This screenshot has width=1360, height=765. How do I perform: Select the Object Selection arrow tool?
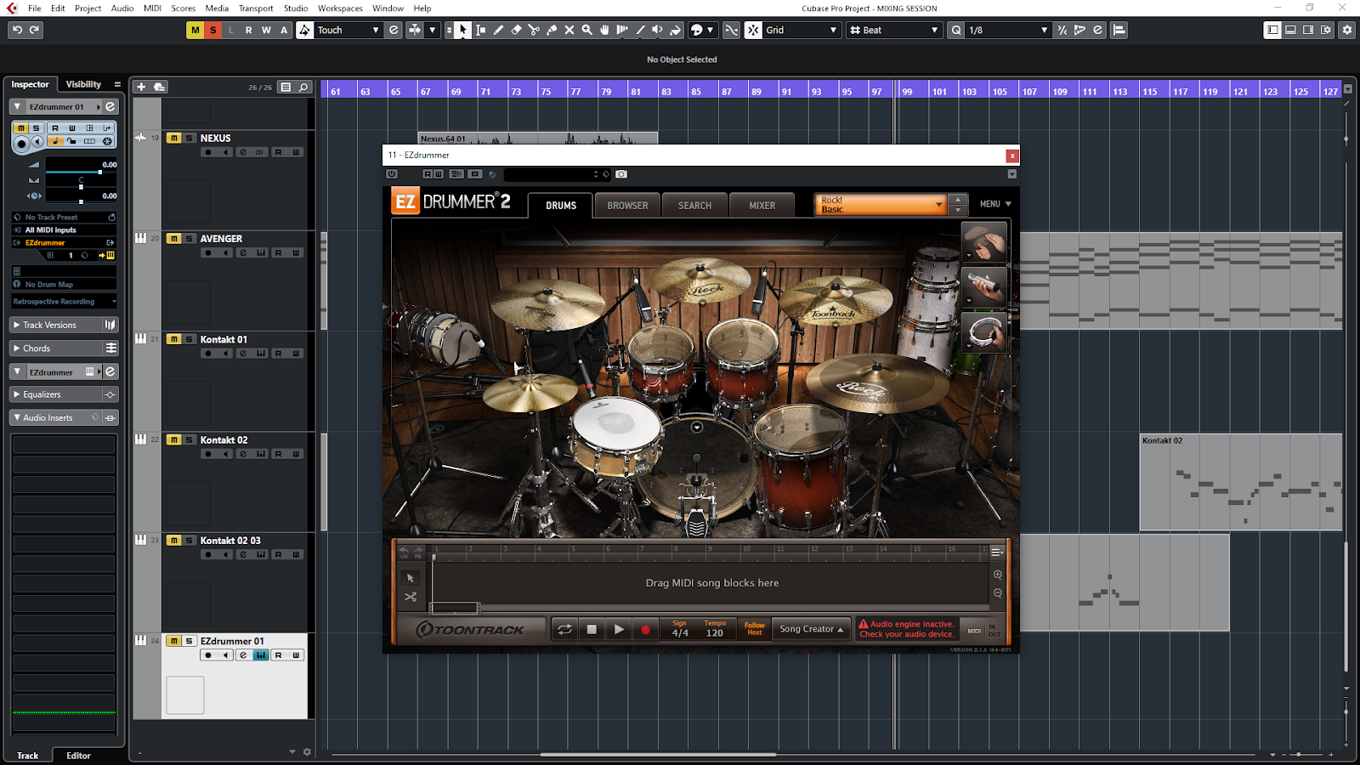coord(462,30)
